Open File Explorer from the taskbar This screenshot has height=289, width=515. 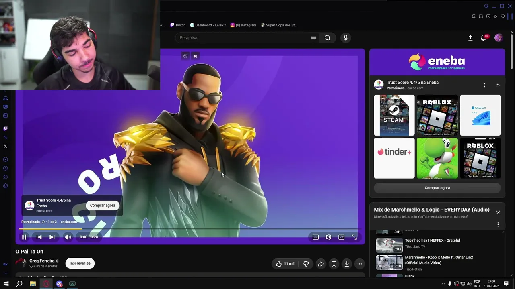click(x=33, y=284)
